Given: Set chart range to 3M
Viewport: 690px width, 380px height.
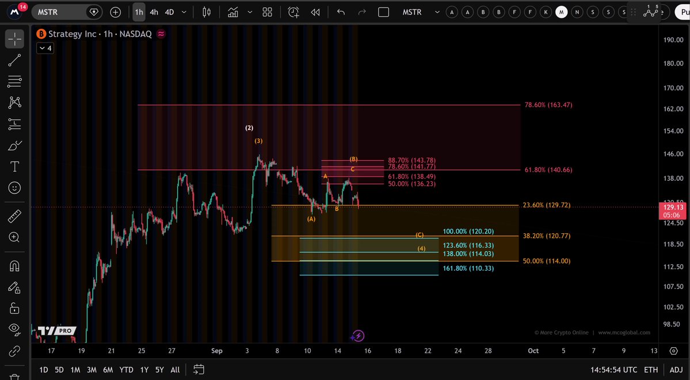Looking at the screenshot, I should pos(92,370).
